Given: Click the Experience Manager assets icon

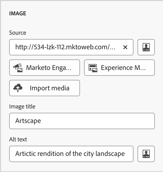Looking at the screenshot, I should [93, 68].
